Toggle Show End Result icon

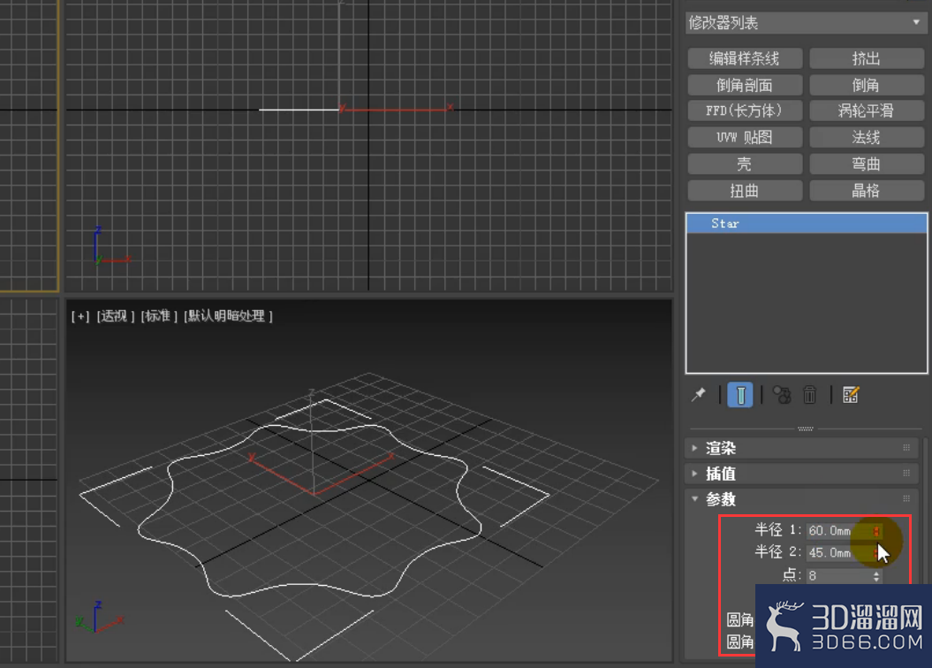[740, 395]
